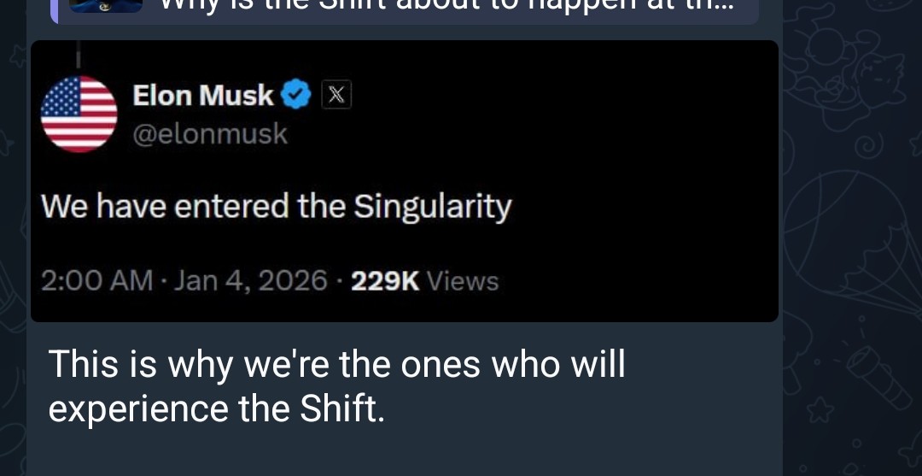Click the blue verified checkmark badge
Viewport: 922px width, 476px height.
tap(296, 95)
